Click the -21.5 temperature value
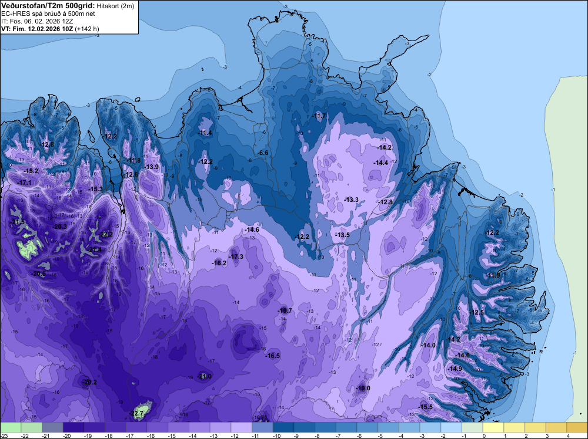Image resolution: width=588 pixels, height=439 pixels. (18, 222)
